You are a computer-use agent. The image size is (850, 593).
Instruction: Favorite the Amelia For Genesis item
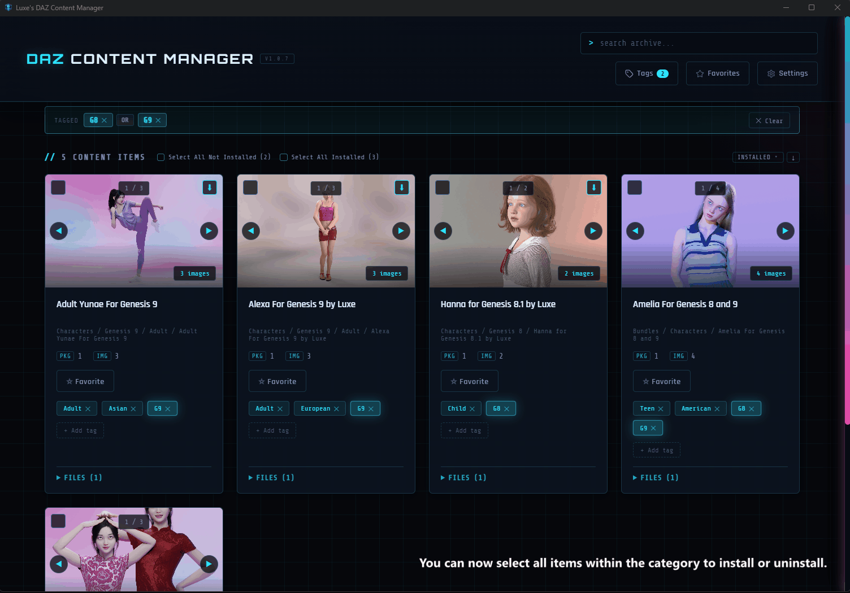coord(662,381)
